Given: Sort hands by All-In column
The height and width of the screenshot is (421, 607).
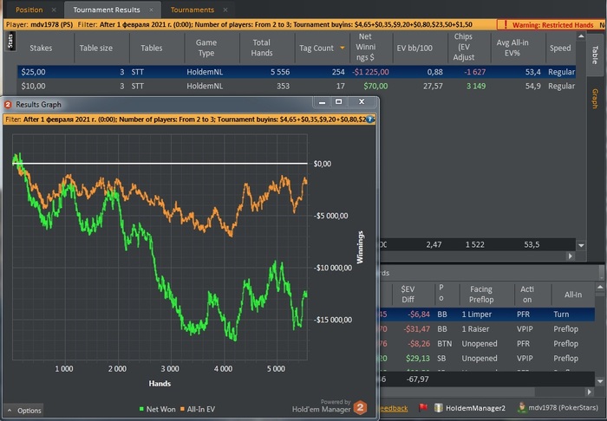Looking at the screenshot, I should click(573, 295).
